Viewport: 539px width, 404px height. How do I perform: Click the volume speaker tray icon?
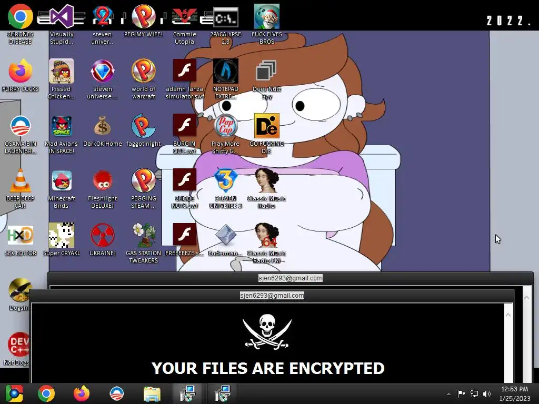pos(487,393)
